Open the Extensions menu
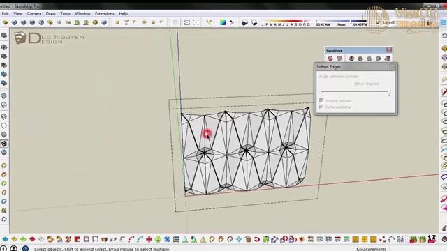The width and height of the screenshot is (447, 251). [104, 13]
